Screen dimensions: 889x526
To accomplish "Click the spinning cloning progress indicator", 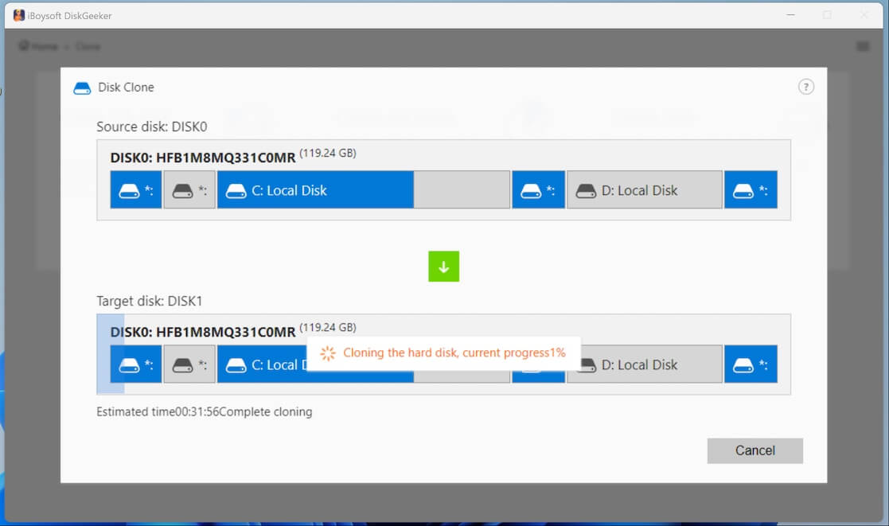I will [327, 353].
